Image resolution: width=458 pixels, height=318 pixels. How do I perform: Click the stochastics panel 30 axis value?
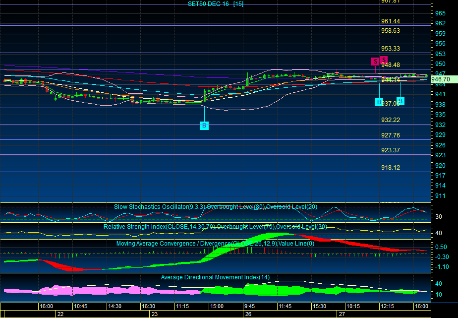(x=439, y=217)
